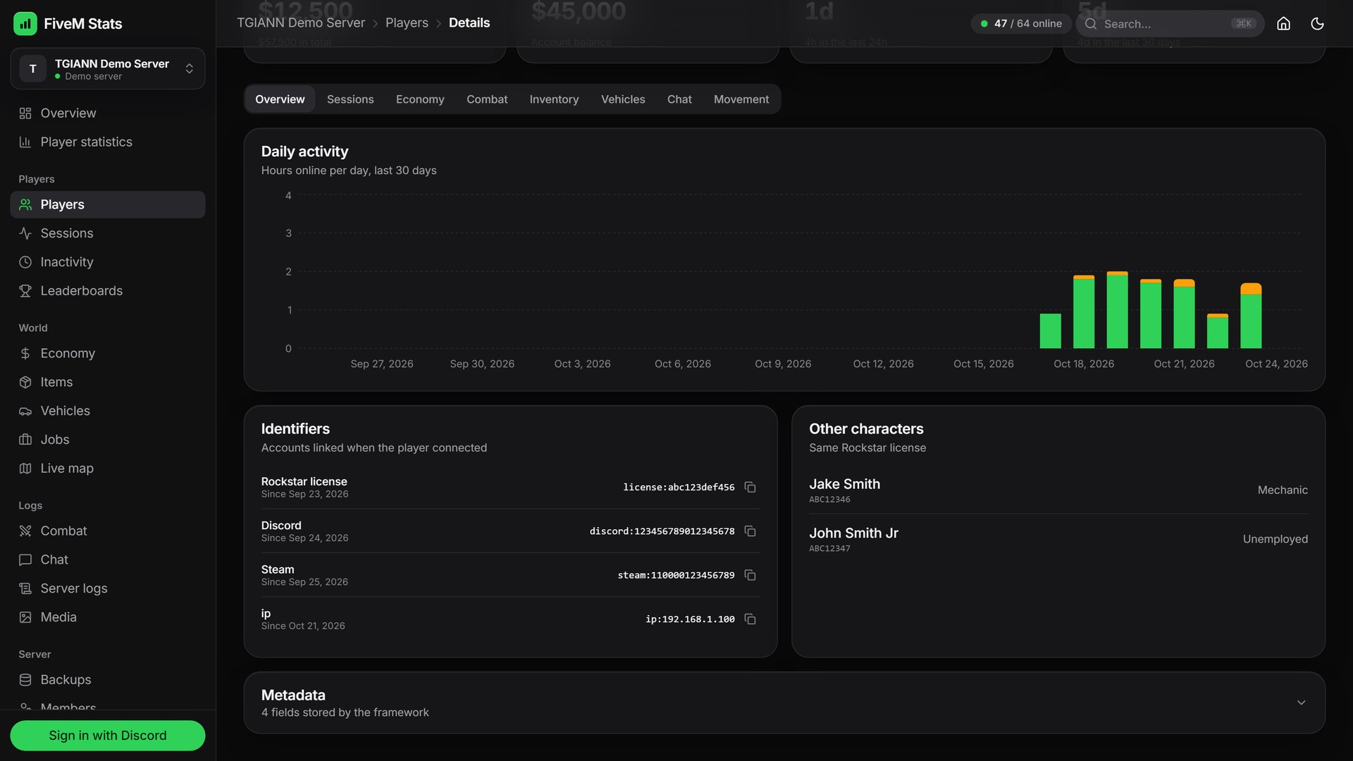Click the home icon in header
Screen dimensions: 1353x761
[x=1283, y=23]
